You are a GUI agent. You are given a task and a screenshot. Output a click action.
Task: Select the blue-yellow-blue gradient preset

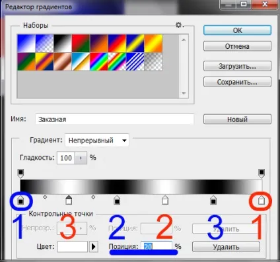pyautogui.click(x=135, y=44)
